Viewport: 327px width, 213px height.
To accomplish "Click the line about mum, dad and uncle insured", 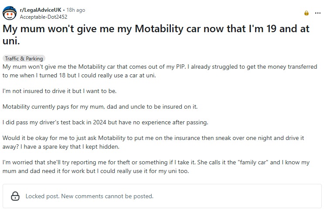I will coord(100,106).
